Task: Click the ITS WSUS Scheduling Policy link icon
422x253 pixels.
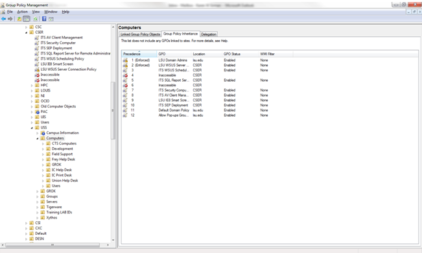Action: 37,59
